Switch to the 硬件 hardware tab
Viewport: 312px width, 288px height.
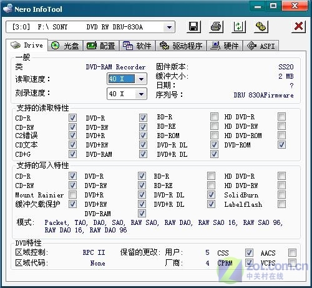click(225, 46)
